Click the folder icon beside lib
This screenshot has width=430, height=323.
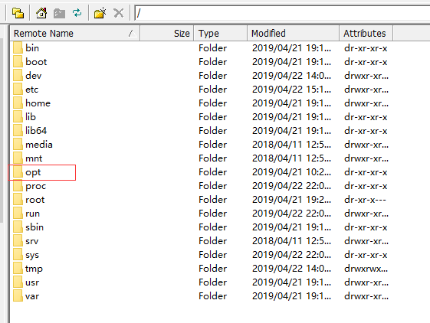pos(18,116)
